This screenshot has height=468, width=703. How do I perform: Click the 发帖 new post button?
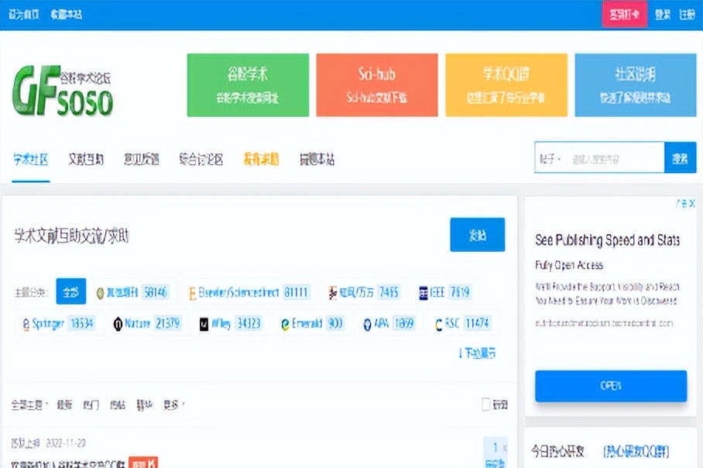tap(477, 236)
